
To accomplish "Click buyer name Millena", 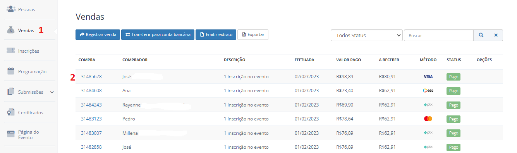I will (x=130, y=133).
